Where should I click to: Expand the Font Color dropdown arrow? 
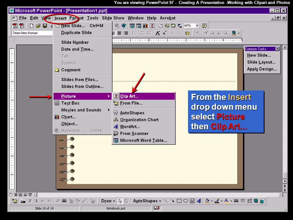coord(231,201)
